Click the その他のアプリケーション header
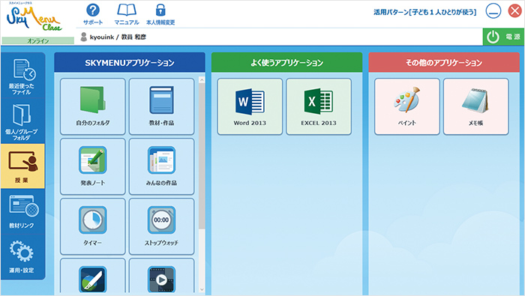Viewport: 525px width, 296px height. pos(444,62)
